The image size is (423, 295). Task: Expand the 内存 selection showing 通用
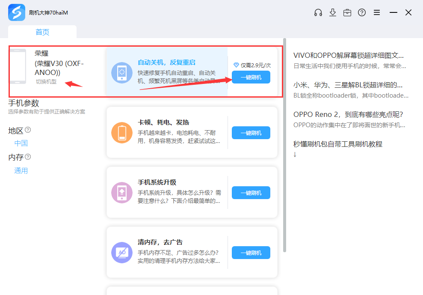pos(21,170)
